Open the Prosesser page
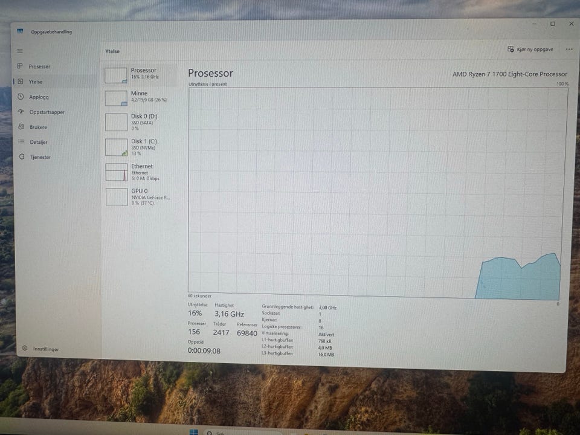580x435 pixels. [x=56, y=66]
